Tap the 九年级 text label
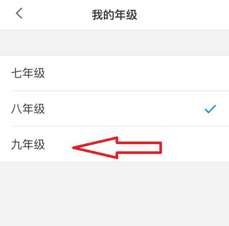The width and height of the screenshot is (229, 226). tap(28, 144)
